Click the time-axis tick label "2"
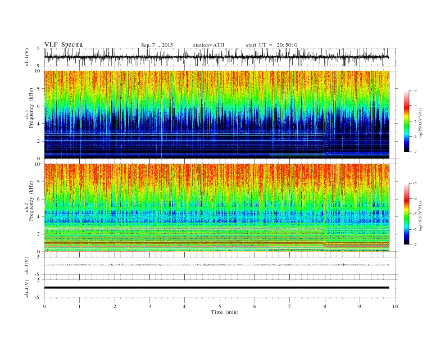Image resolution: width=445 pixels, height=344 pixels. click(x=115, y=306)
